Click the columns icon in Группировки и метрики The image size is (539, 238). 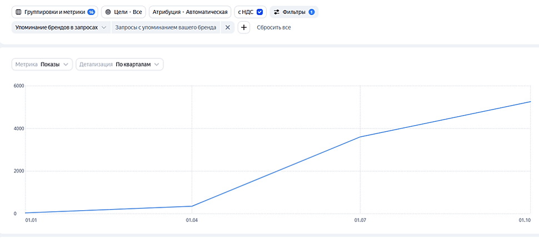18,12
